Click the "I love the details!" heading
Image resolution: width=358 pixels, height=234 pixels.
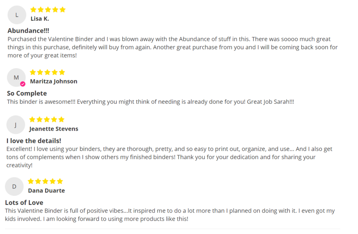coord(34,141)
